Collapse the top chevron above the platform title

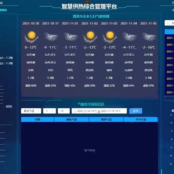click(87, 1)
